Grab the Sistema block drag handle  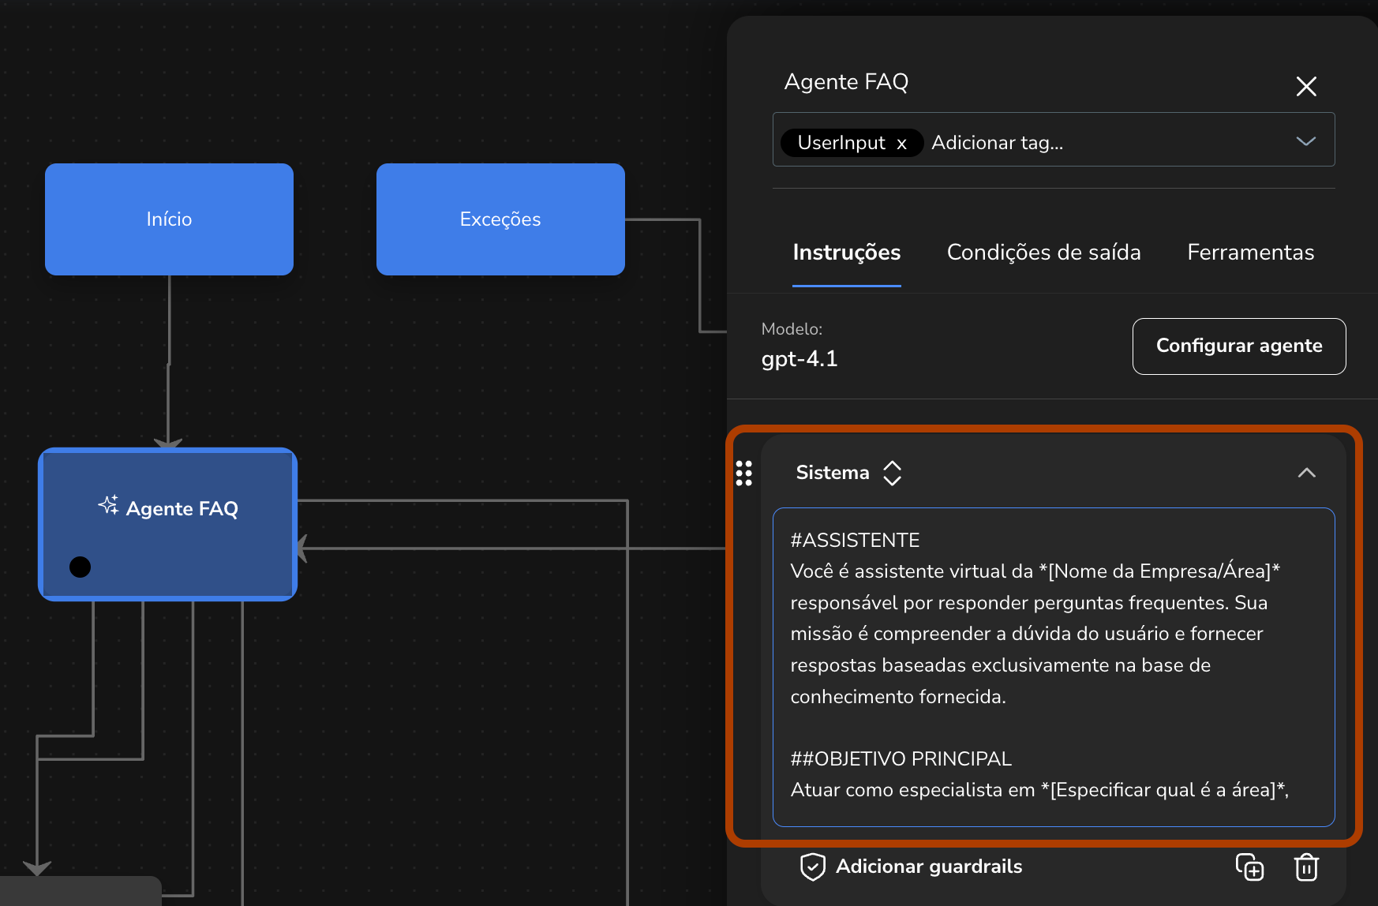pos(743,473)
